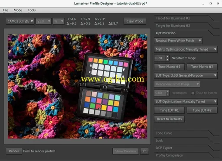Click the Show Previous button

pos(126,151)
